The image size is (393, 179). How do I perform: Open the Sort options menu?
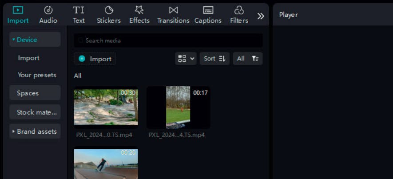[x=214, y=59]
